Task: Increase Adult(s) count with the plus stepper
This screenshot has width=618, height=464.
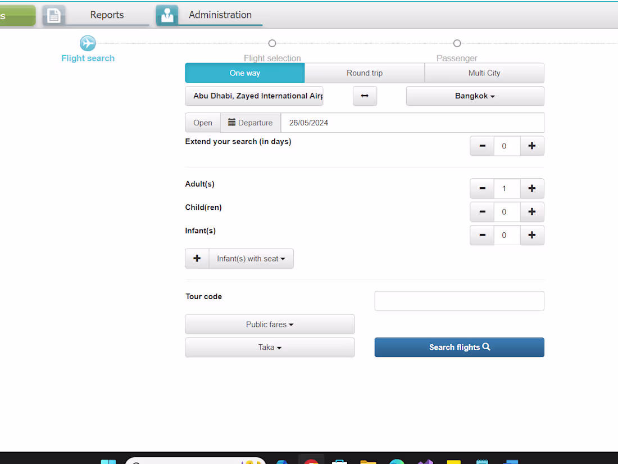Action: tap(532, 188)
